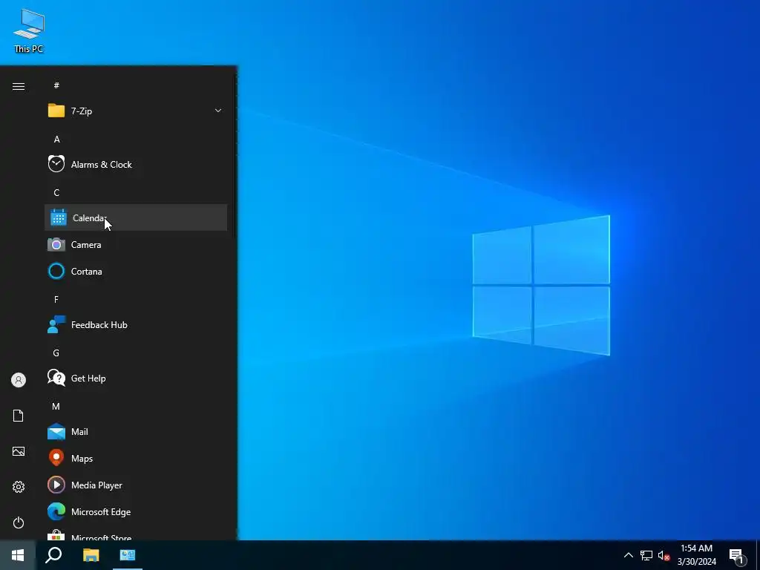Click the Start menu app list scrollbar
760x570 pixels.
pos(234,155)
